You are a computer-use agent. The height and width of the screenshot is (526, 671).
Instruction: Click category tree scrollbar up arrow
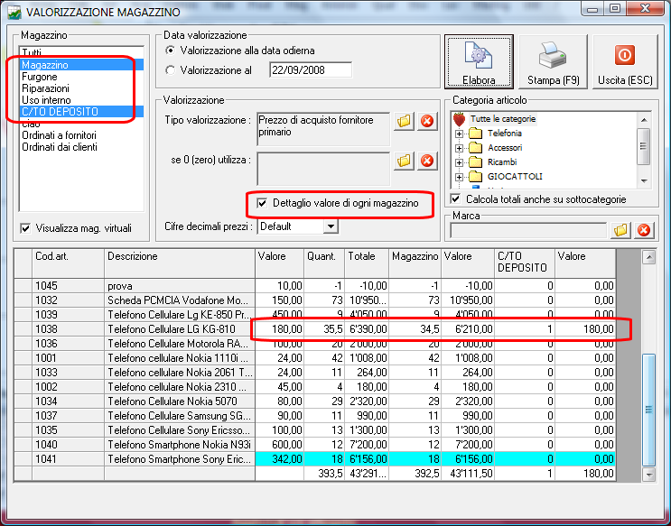(x=644, y=119)
